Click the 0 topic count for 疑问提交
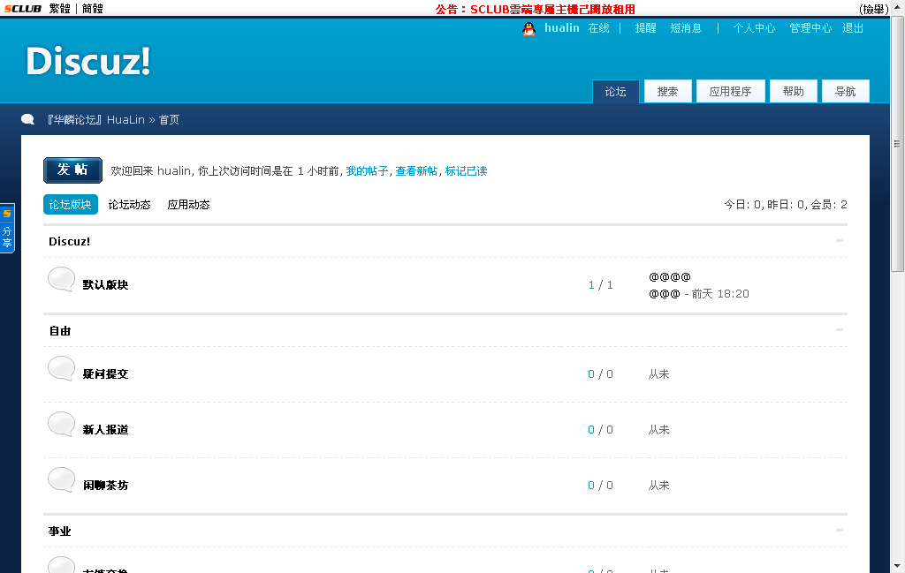 pyautogui.click(x=591, y=374)
